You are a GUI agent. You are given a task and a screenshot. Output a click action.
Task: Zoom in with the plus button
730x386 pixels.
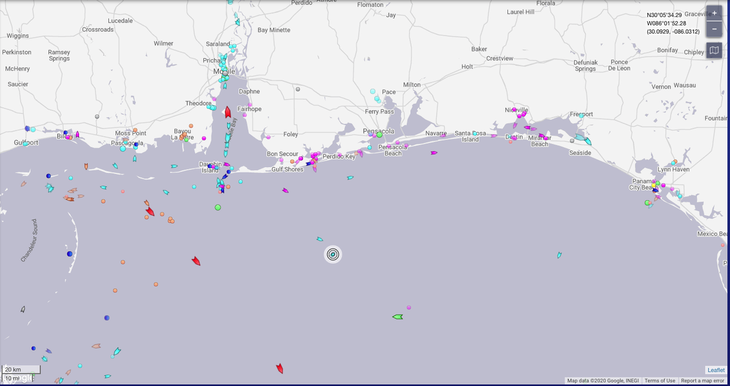coord(714,13)
